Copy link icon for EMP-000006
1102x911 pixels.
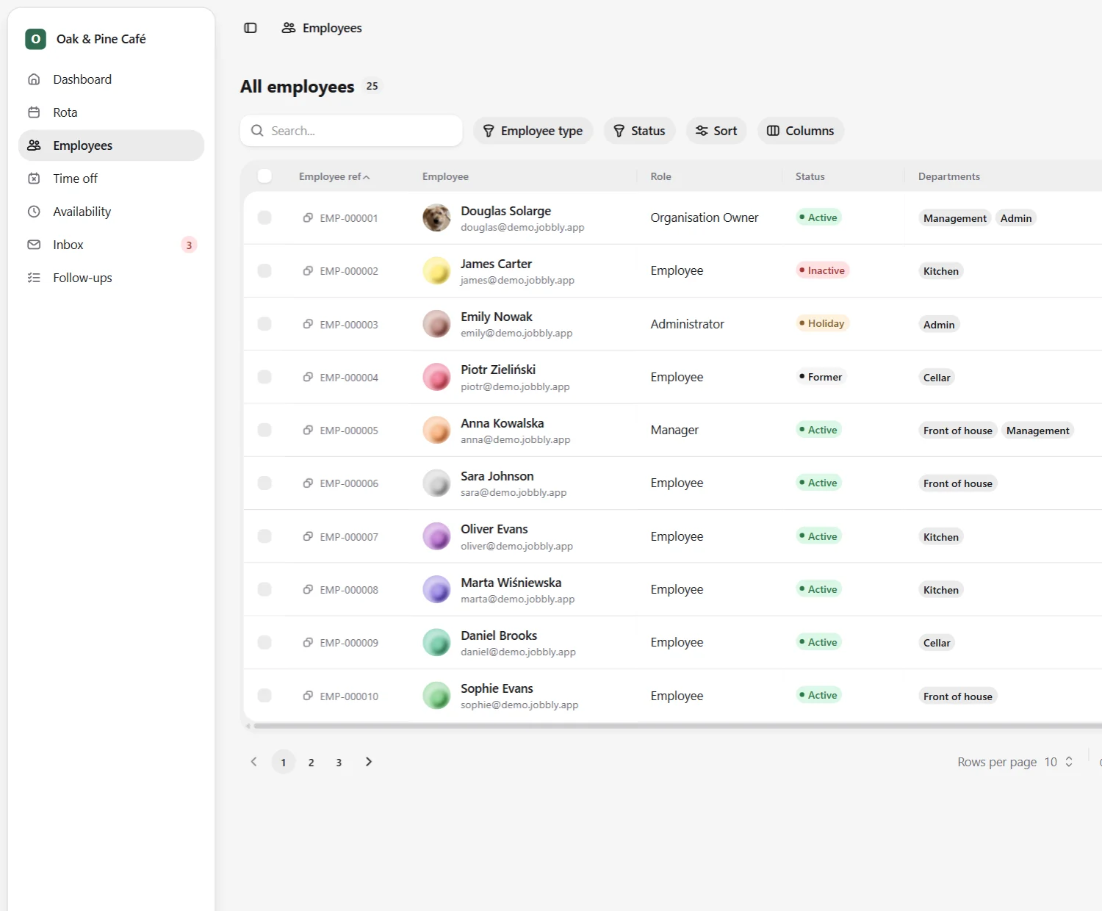308,483
